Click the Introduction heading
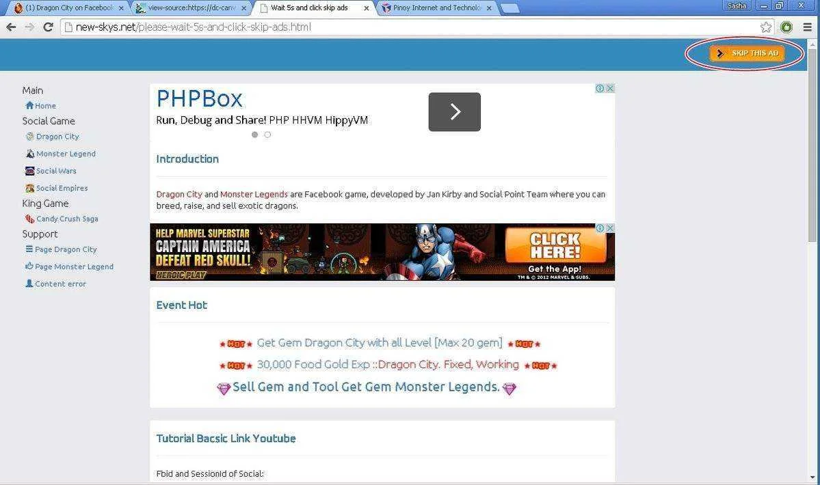This screenshot has height=485, width=820. coord(187,158)
